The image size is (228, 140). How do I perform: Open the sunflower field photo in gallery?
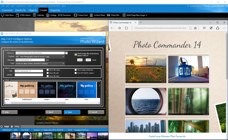[x=146, y=69]
